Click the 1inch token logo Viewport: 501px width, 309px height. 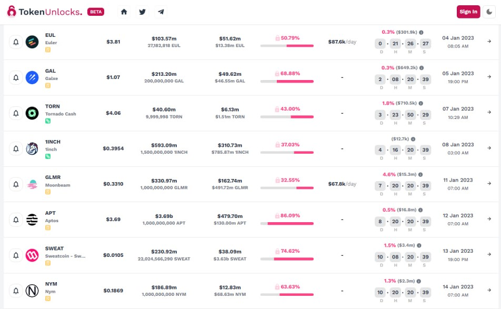click(32, 148)
